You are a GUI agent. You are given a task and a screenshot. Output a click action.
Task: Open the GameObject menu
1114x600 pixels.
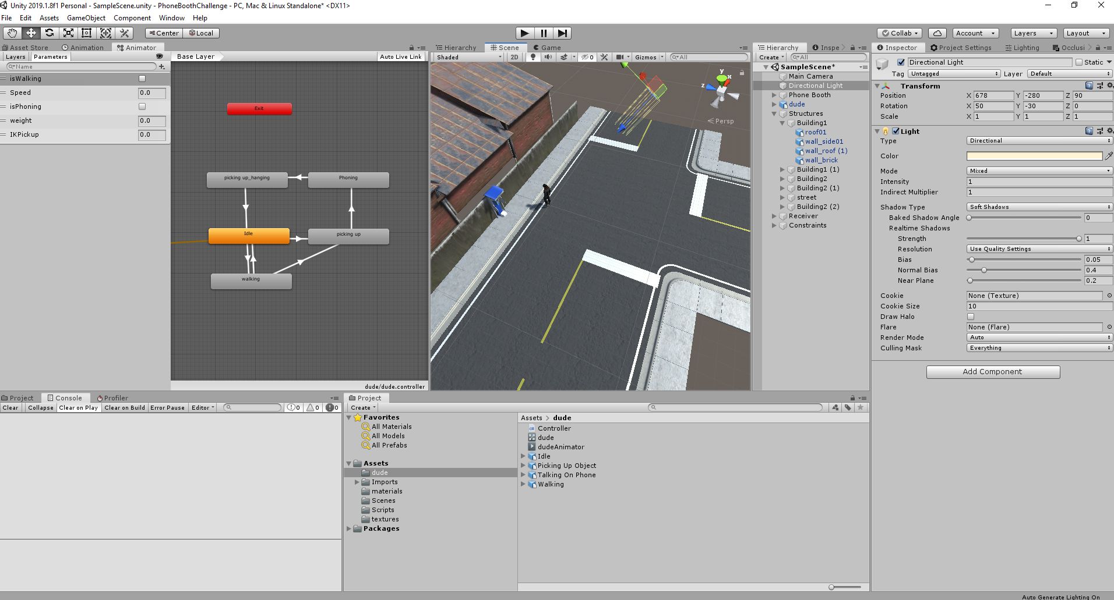click(86, 18)
